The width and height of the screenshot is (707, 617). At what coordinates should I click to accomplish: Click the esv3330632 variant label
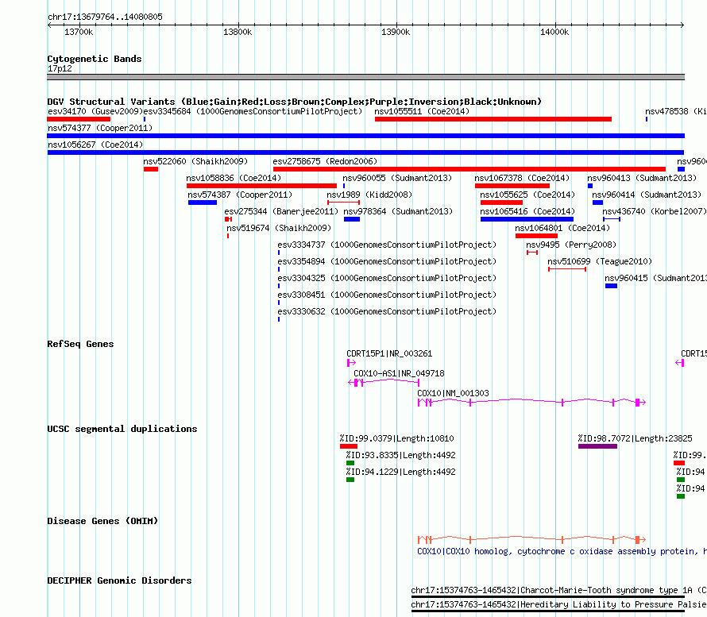click(387, 311)
